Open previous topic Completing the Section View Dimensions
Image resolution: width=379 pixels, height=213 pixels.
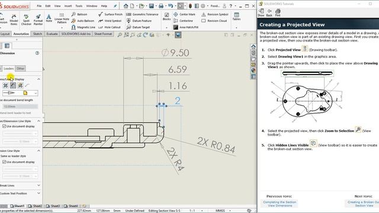pos(280,204)
